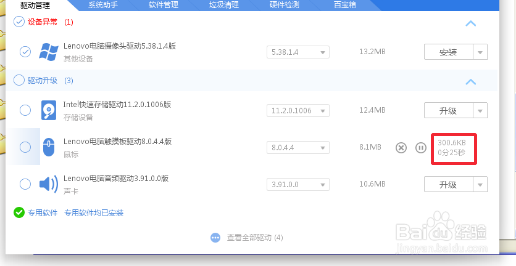Click the touchpad mouse icon
The width and height of the screenshot is (516, 266).
point(49,147)
